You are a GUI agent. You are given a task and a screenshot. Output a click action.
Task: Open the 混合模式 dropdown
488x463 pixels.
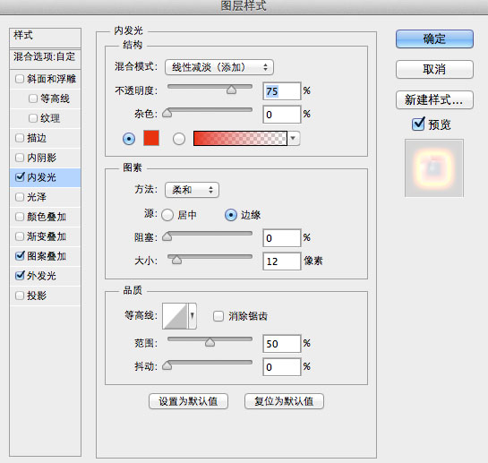tap(219, 67)
